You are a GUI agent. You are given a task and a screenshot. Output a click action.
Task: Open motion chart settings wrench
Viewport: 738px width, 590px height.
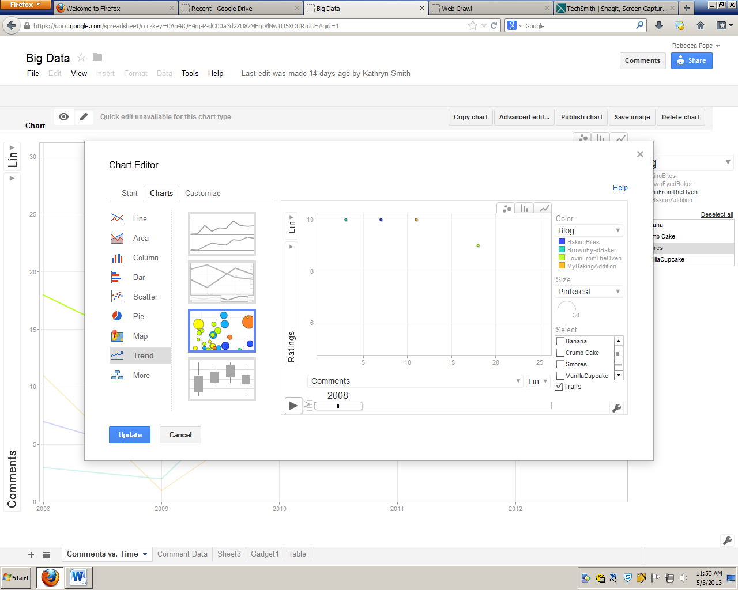pyautogui.click(x=616, y=408)
